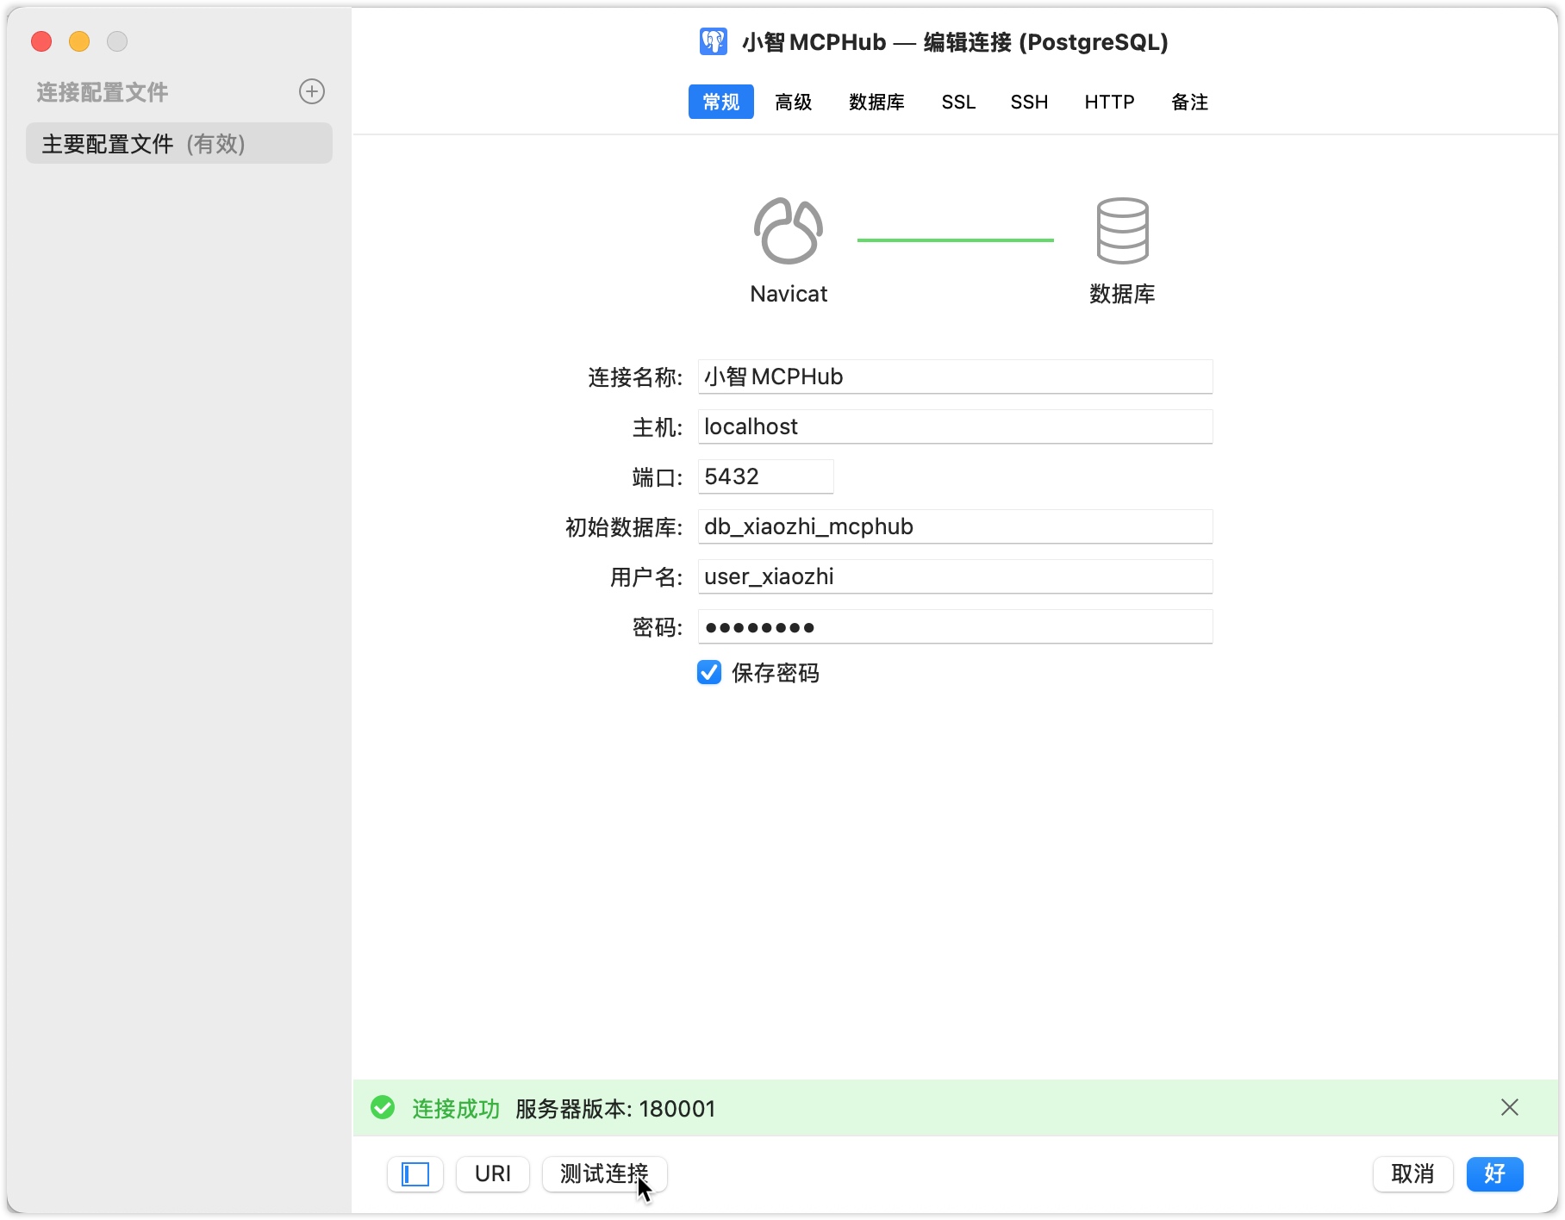Open the HTTP tab

click(1109, 102)
